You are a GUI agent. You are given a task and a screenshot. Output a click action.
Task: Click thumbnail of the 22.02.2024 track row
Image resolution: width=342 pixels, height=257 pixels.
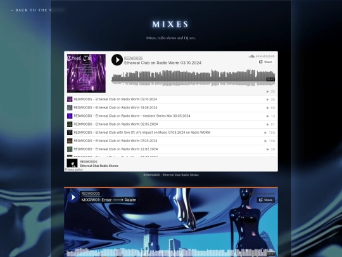pos(70,149)
